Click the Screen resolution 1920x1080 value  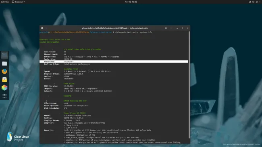tap(69, 79)
